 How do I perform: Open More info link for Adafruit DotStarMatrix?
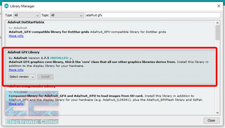pyautogui.click(x=16, y=36)
